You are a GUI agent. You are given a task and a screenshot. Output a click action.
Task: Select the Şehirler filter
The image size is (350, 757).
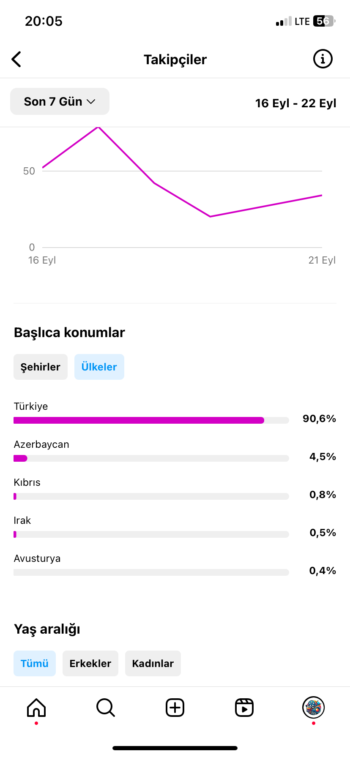point(41,367)
